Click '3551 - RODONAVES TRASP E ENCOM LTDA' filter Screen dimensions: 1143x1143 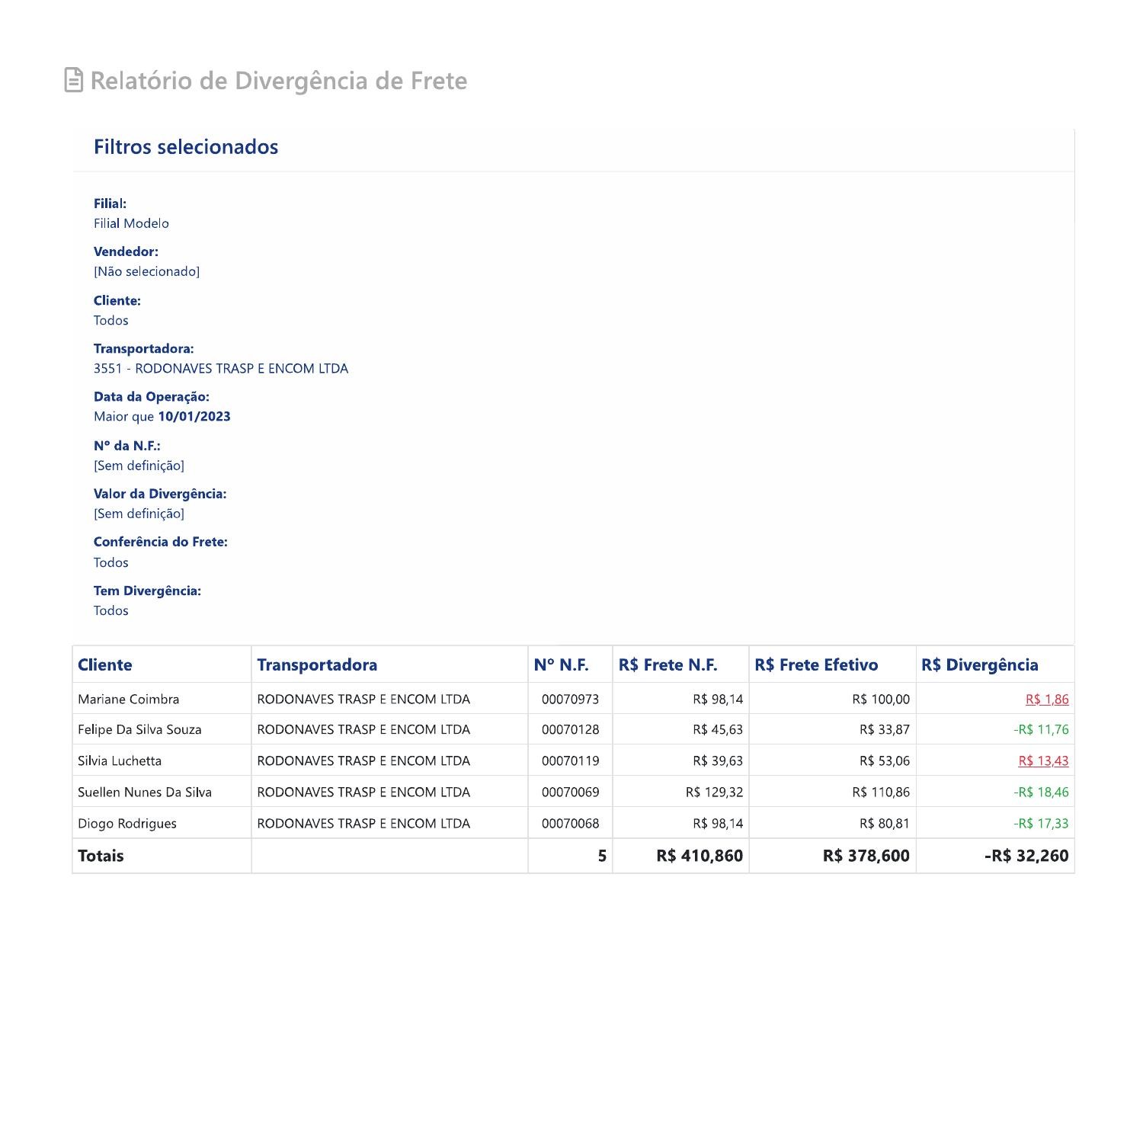221,368
